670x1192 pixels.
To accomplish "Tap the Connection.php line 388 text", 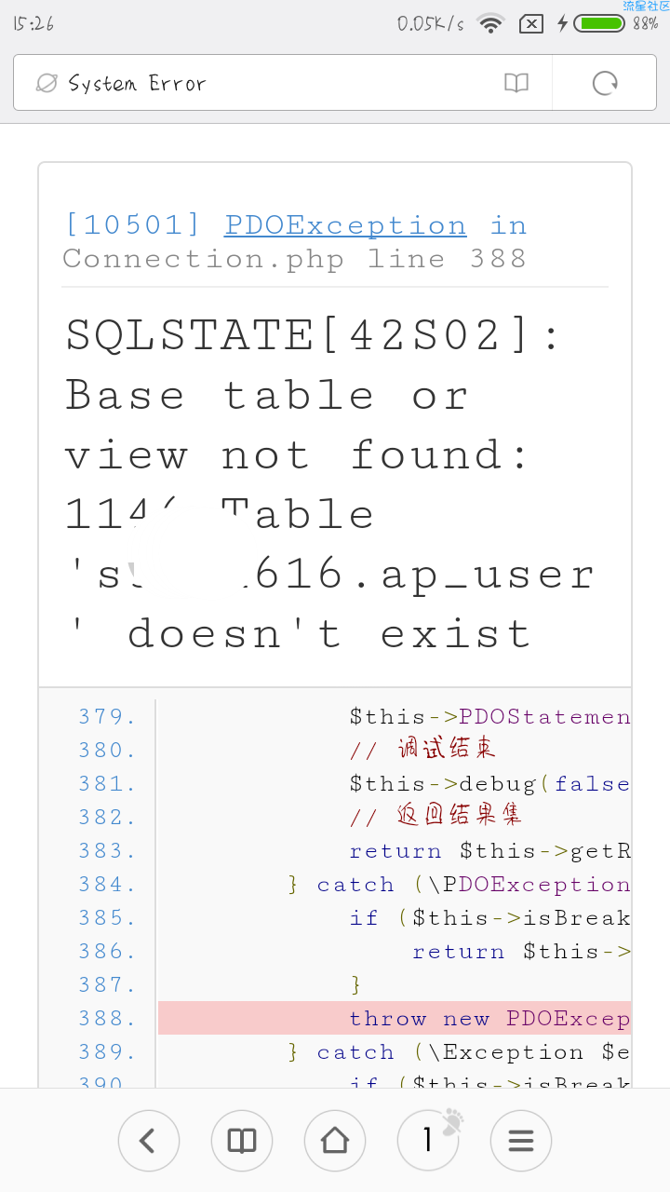I will coord(294,258).
